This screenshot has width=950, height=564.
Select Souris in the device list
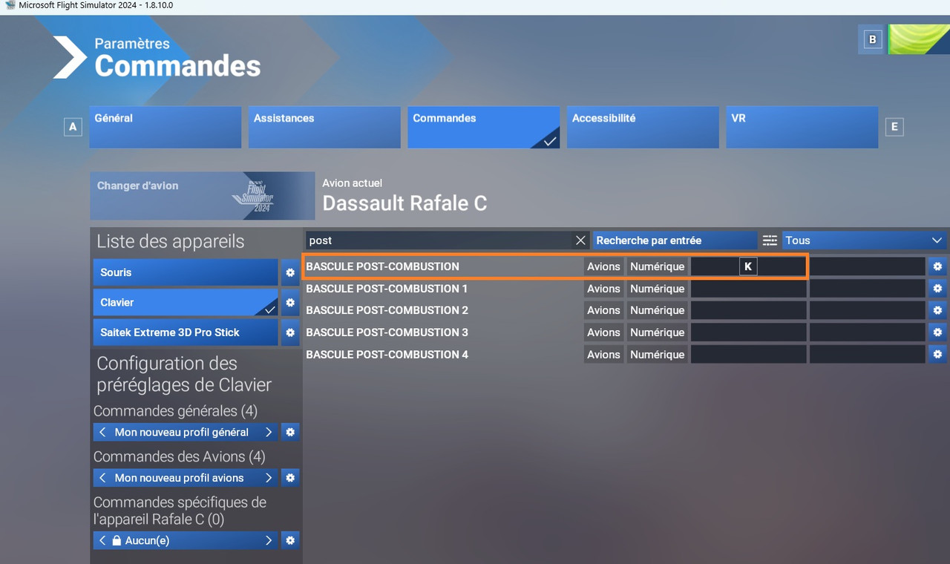pyautogui.click(x=186, y=272)
